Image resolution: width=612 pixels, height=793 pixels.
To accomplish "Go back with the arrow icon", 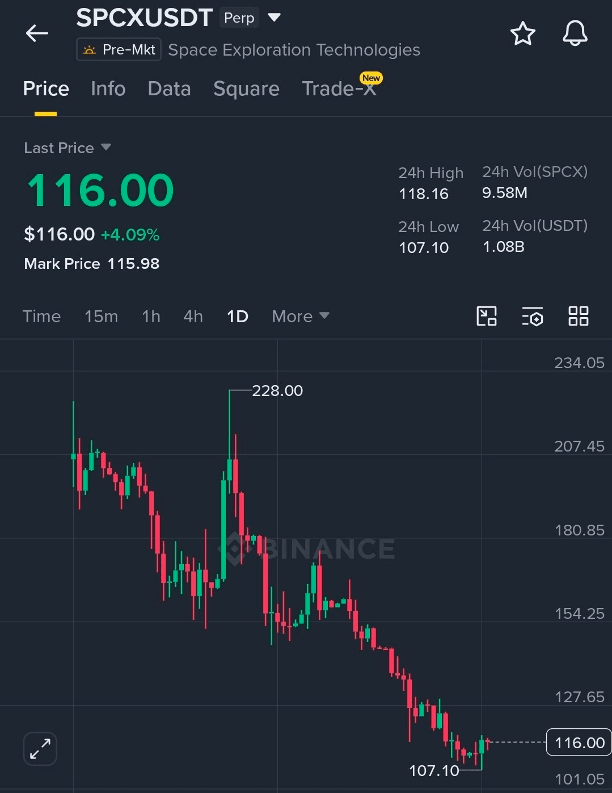I will click(x=37, y=33).
